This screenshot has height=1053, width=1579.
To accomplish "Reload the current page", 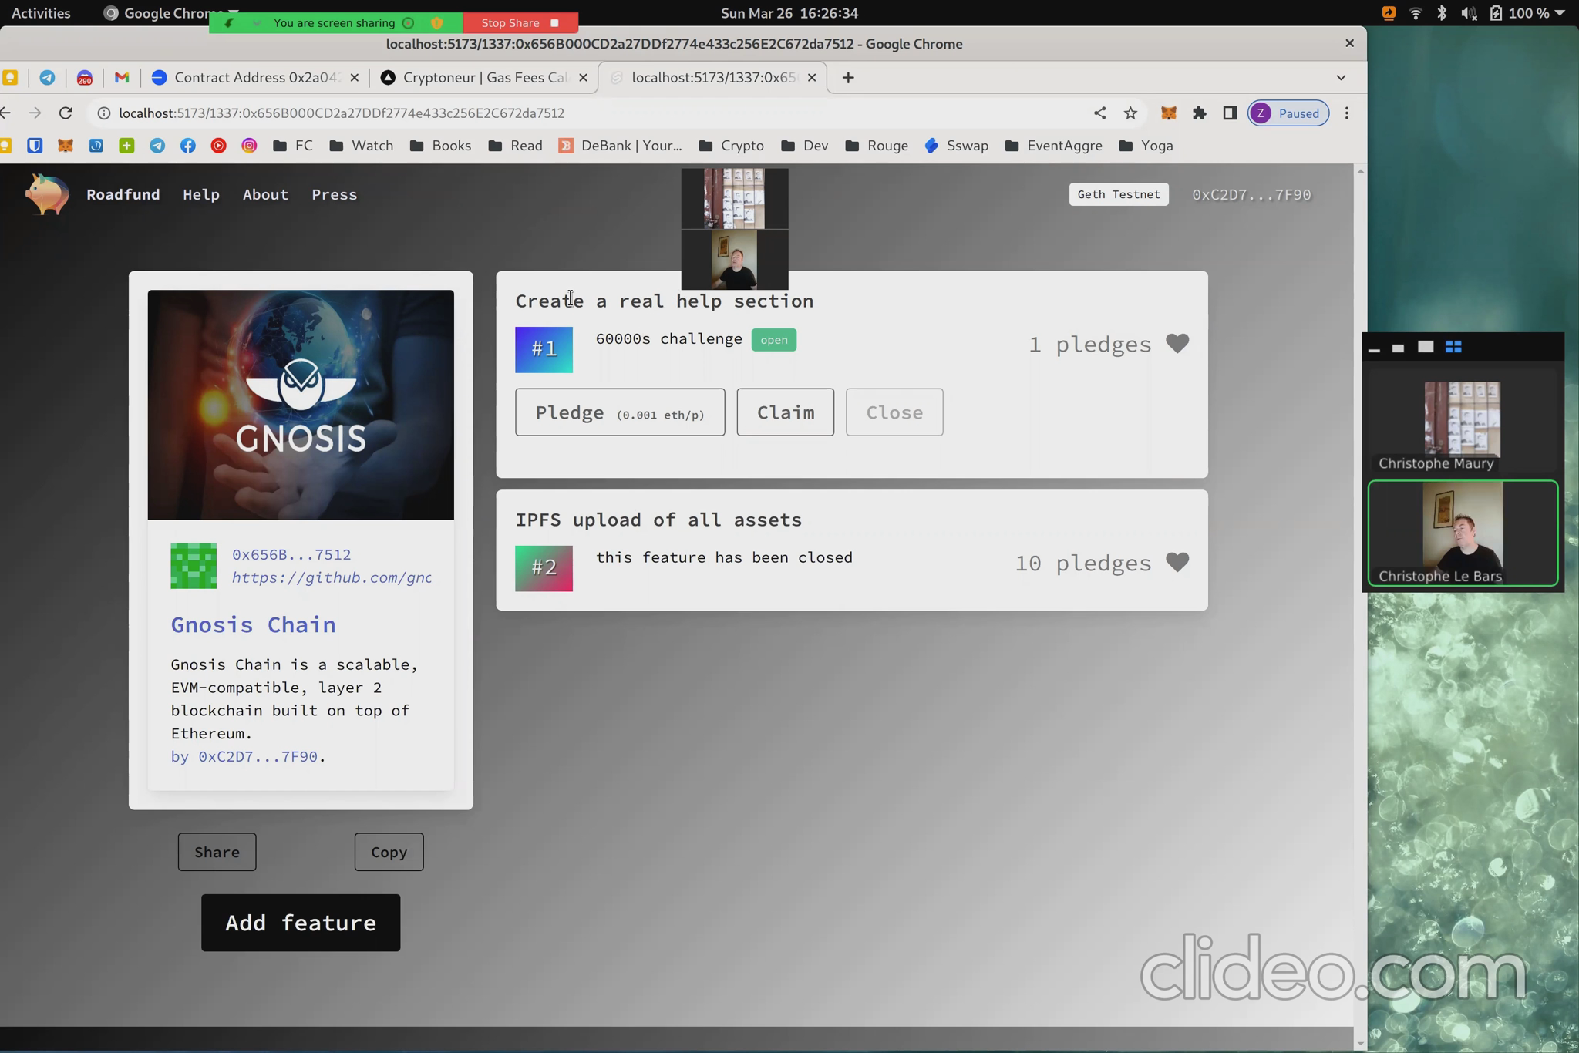I will (x=66, y=113).
